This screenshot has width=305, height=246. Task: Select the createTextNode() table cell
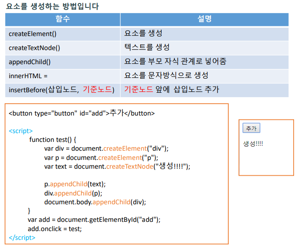[x=63, y=48]
